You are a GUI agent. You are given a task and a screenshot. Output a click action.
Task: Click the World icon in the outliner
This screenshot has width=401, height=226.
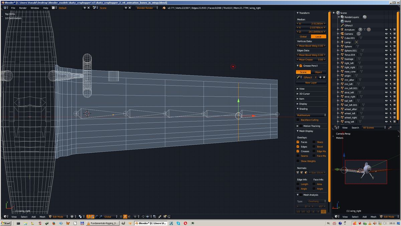point(342,21)
